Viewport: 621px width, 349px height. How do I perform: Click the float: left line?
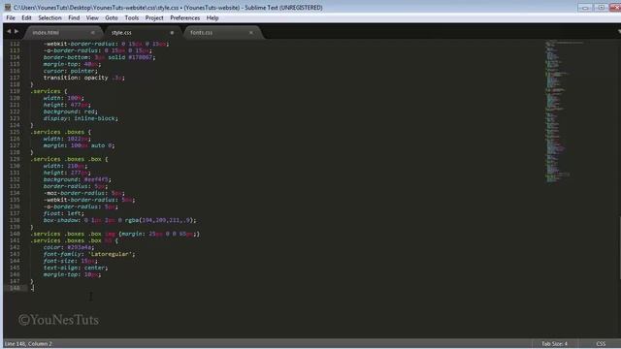click(x=64, y=213)
